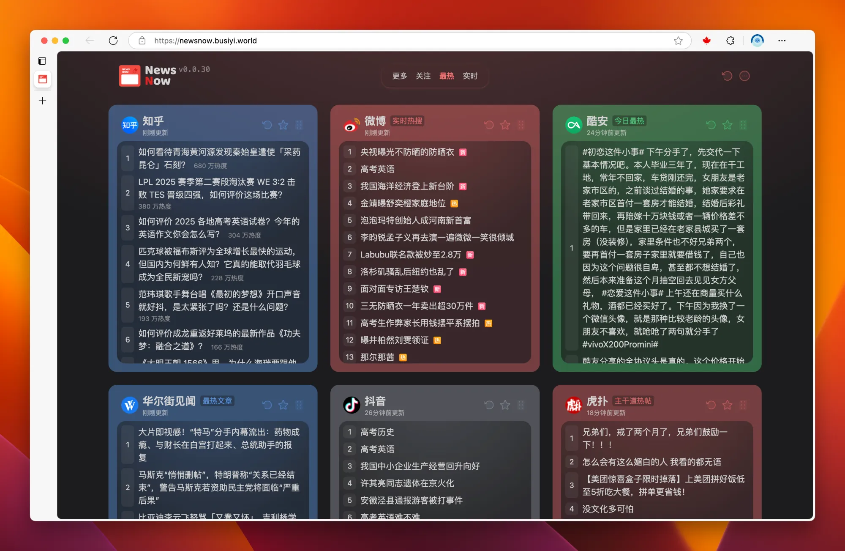Expand the 更多 menu

399,76
